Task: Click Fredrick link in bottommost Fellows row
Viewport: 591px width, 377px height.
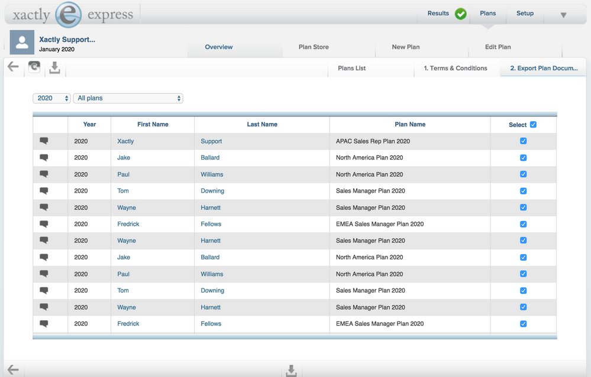Action: point(128,323)
